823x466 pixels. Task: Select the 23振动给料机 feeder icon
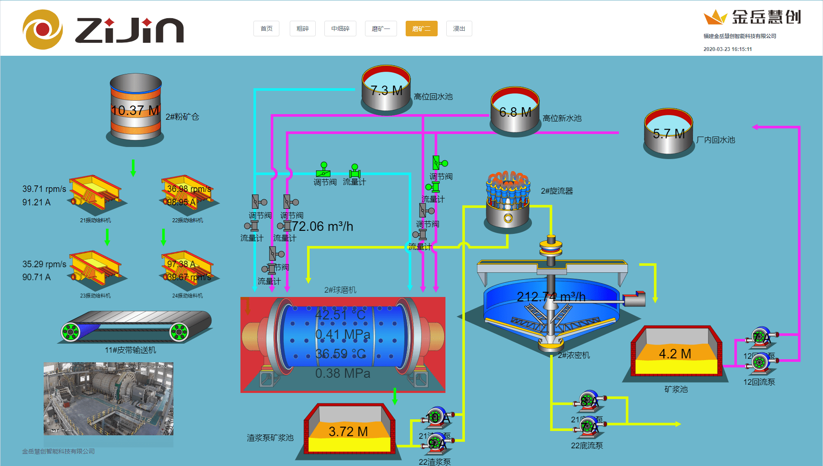pyautogui.click(x=95, y=269)
